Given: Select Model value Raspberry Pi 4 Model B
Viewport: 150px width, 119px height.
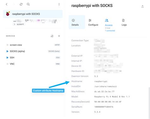Looking at the screenshot, I should [112, 97].
